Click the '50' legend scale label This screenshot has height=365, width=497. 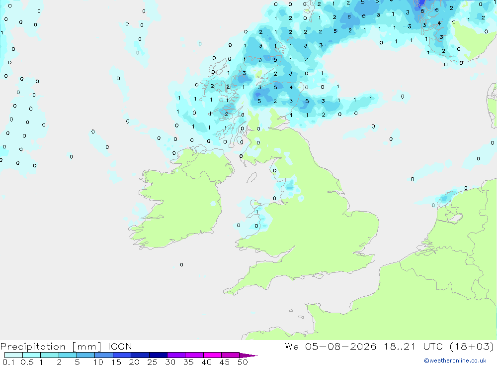click(243, 362)
